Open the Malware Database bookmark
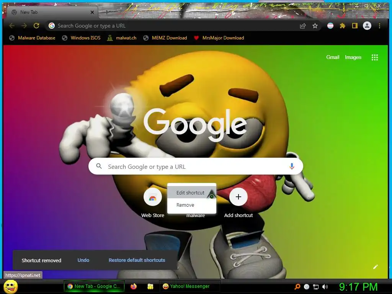Screen dimensions: 392x294 coord(32,38)
